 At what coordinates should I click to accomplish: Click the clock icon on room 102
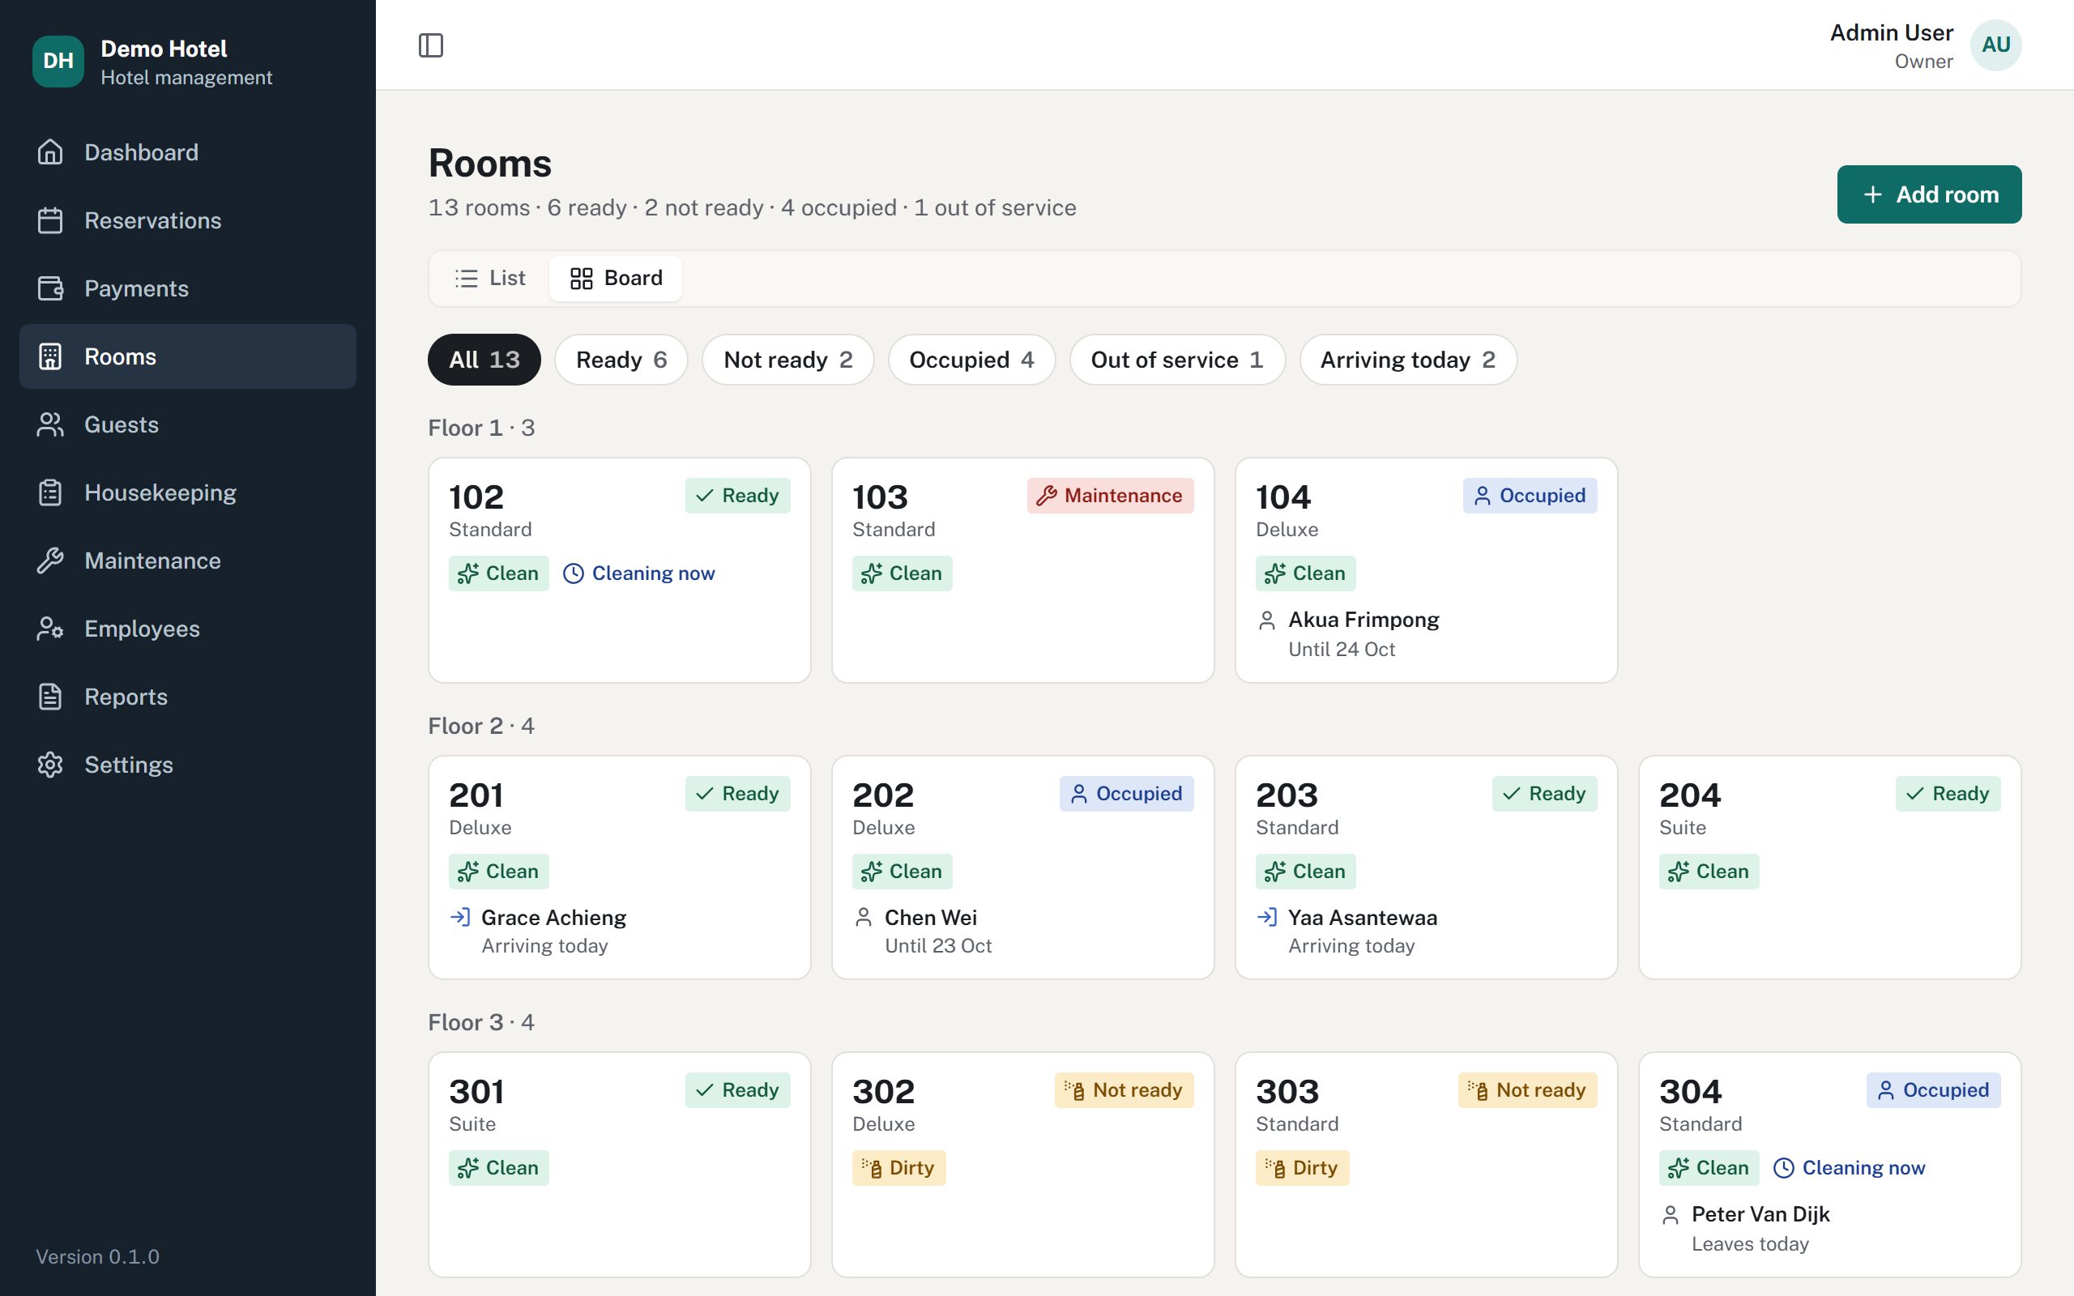tap(574, 573)
